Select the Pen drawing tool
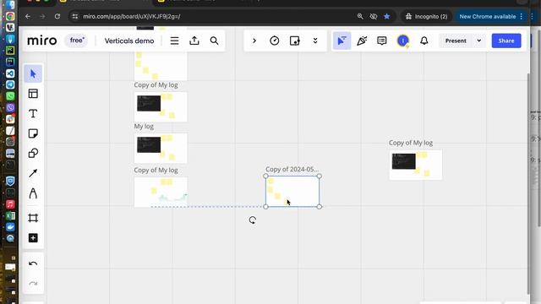This screenshot has width=541, height=304. (x=33, y=193)
